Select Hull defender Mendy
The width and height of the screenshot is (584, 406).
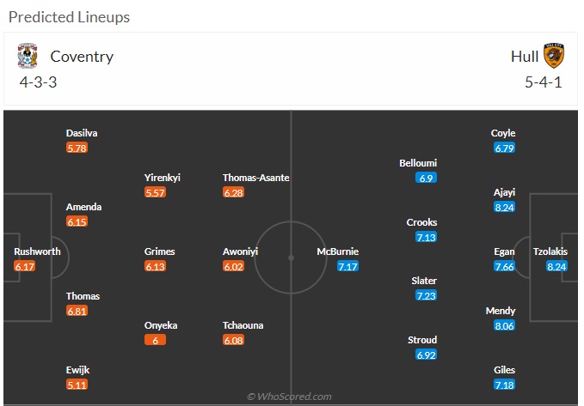tap(501, 311)
